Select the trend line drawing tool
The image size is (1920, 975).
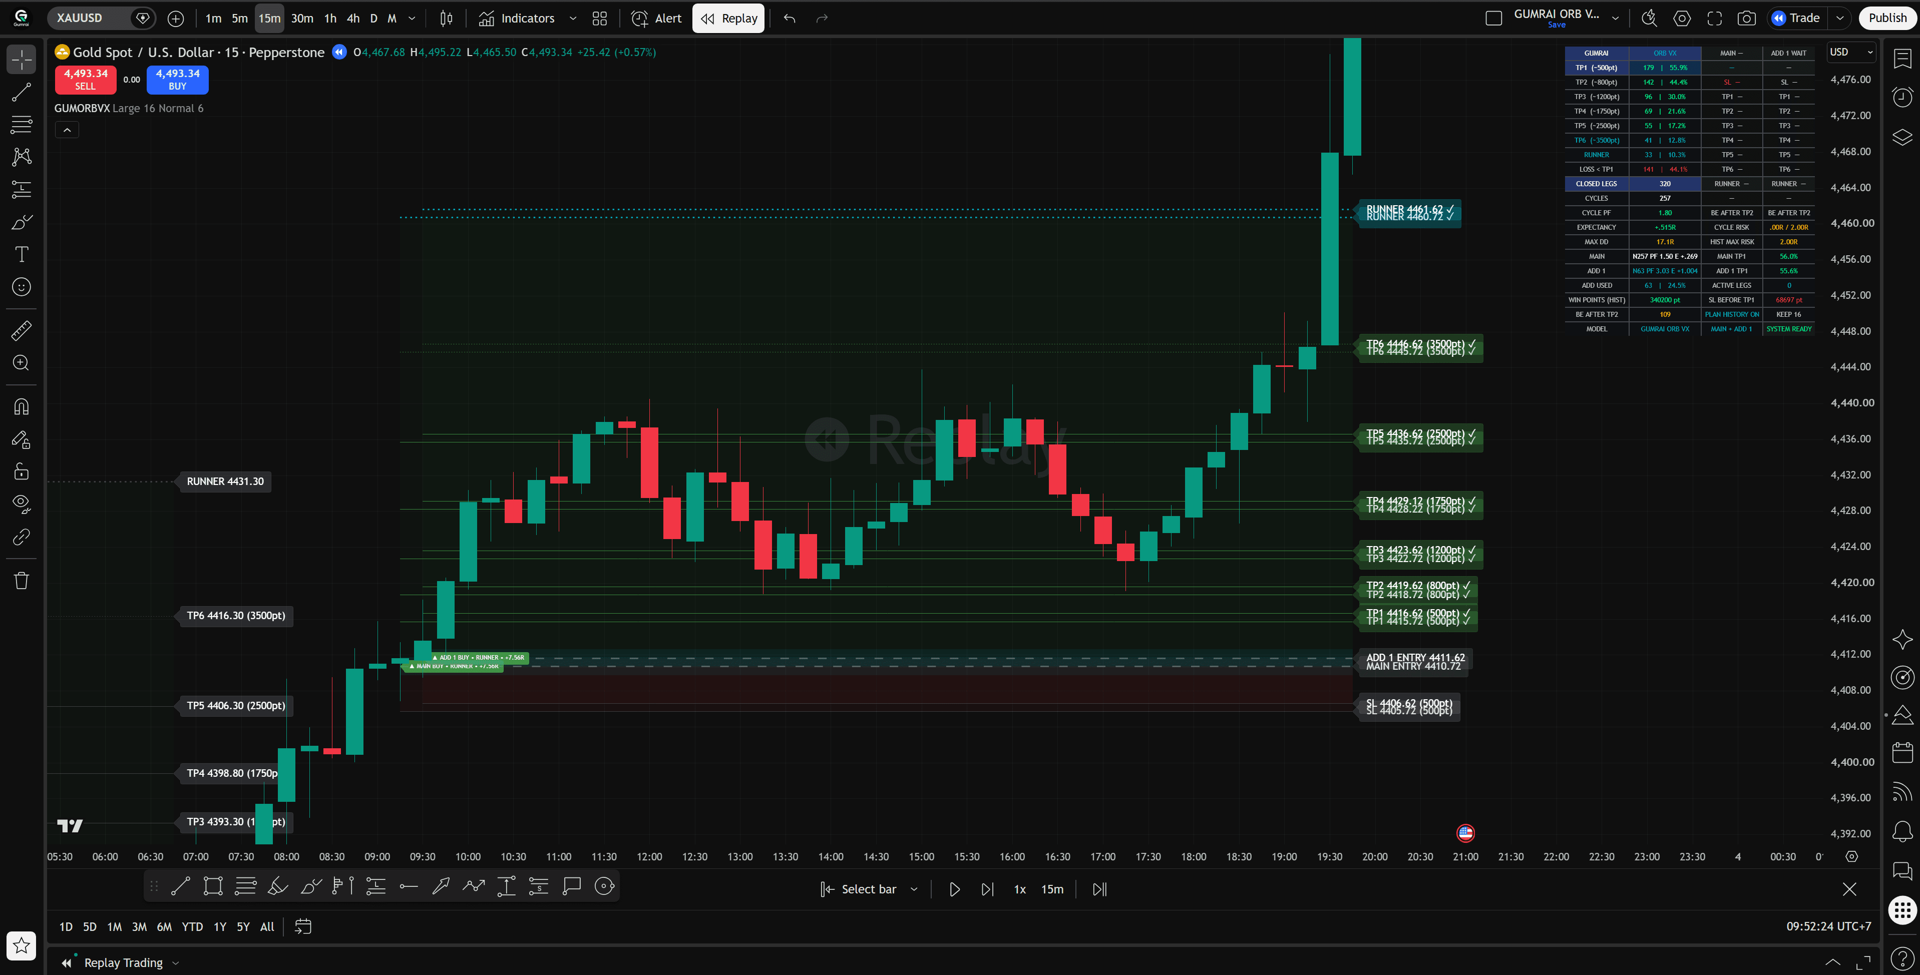(x=22, y=92)
